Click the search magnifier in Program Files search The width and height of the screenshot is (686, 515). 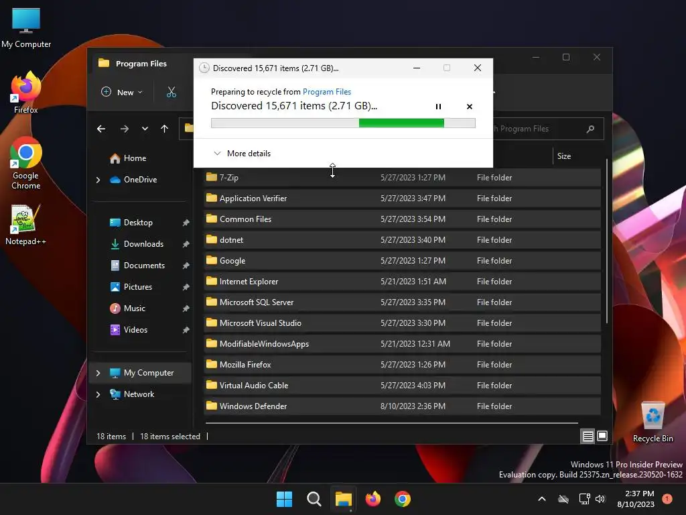click(591, 129)
